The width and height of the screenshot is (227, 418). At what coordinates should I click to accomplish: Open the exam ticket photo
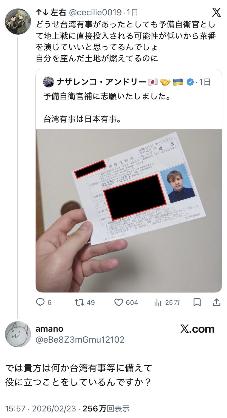[129, 211]
